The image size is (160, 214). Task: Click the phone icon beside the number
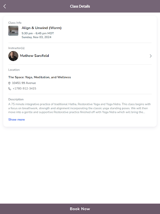click(10, 89)
